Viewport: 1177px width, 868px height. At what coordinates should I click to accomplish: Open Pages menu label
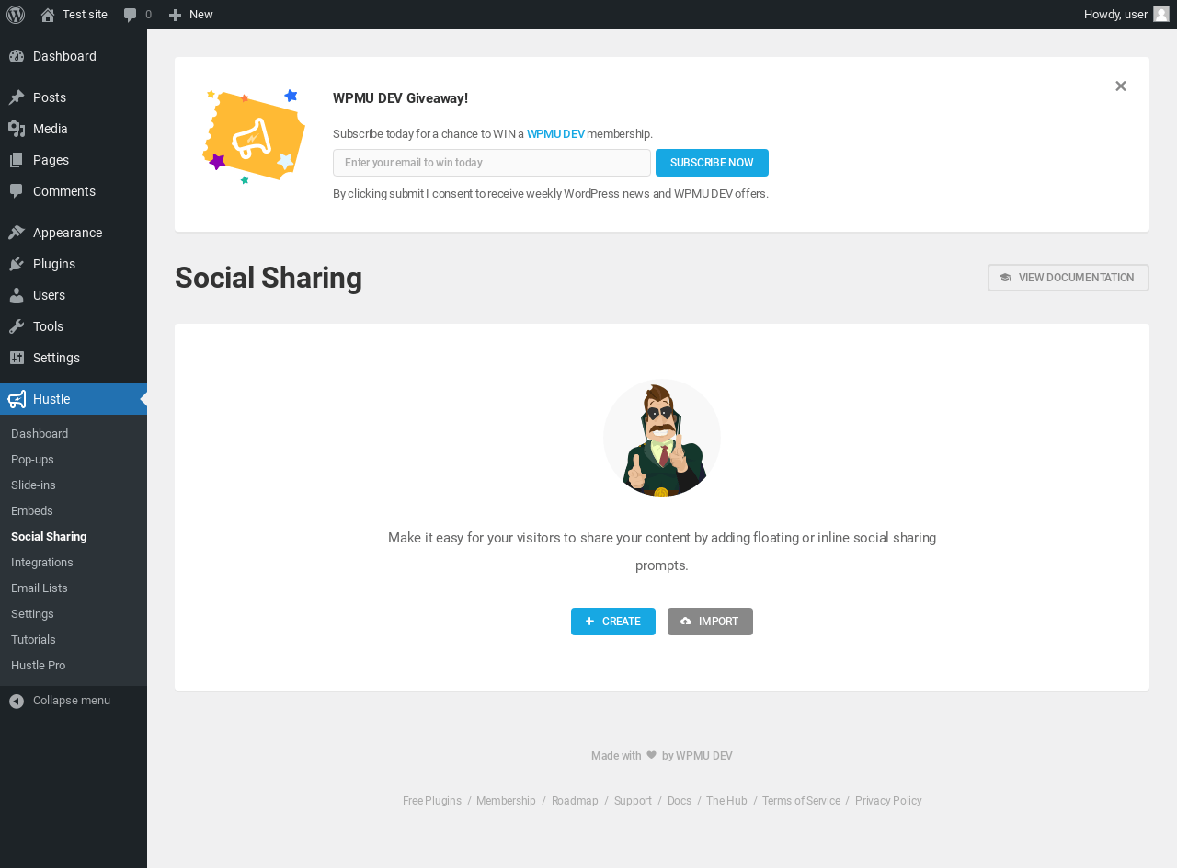click(x=51, y=160)
